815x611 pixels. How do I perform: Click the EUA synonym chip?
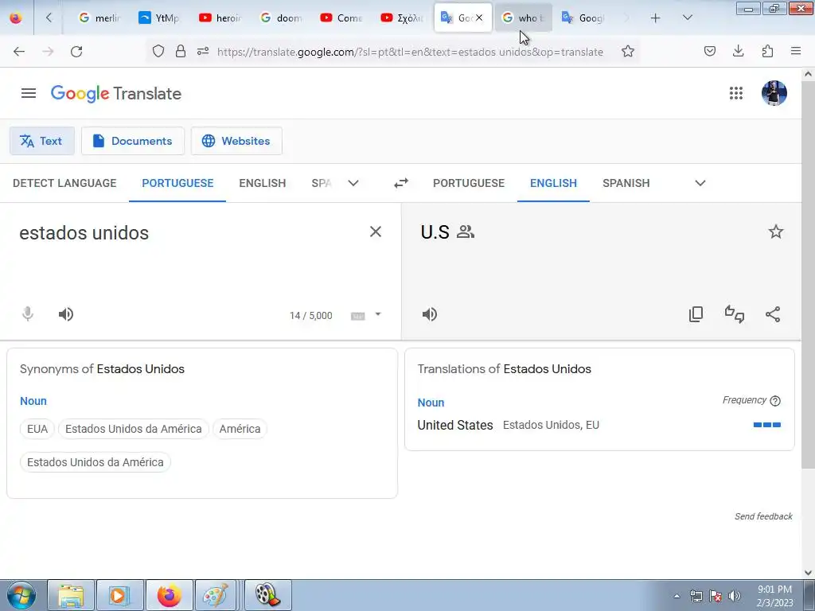pyautogui.click(x=37, y=429)
